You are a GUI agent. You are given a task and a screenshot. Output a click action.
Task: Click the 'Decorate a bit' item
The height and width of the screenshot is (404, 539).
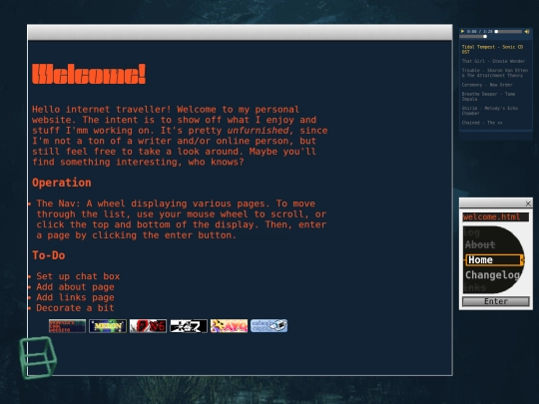(x=75, y=308)
